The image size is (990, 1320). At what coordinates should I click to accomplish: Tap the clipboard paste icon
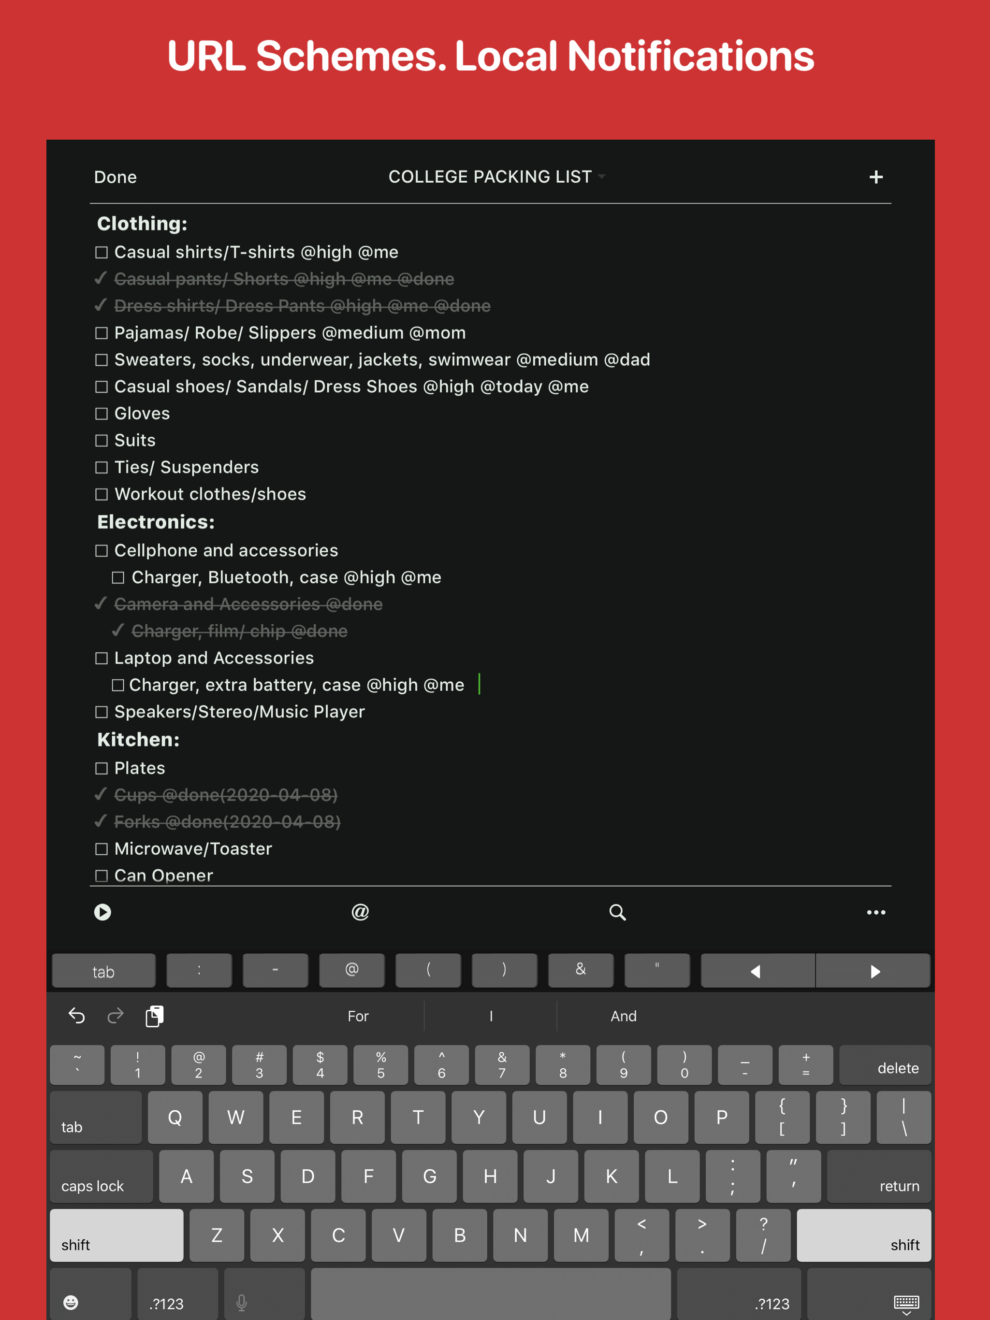pyautogui.click(x=155, y=1016)
